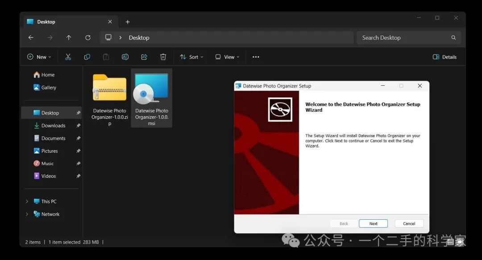Click the breadcrumb chevron before Desktop
The image size is (482, 260).
(x=120, y=38)
